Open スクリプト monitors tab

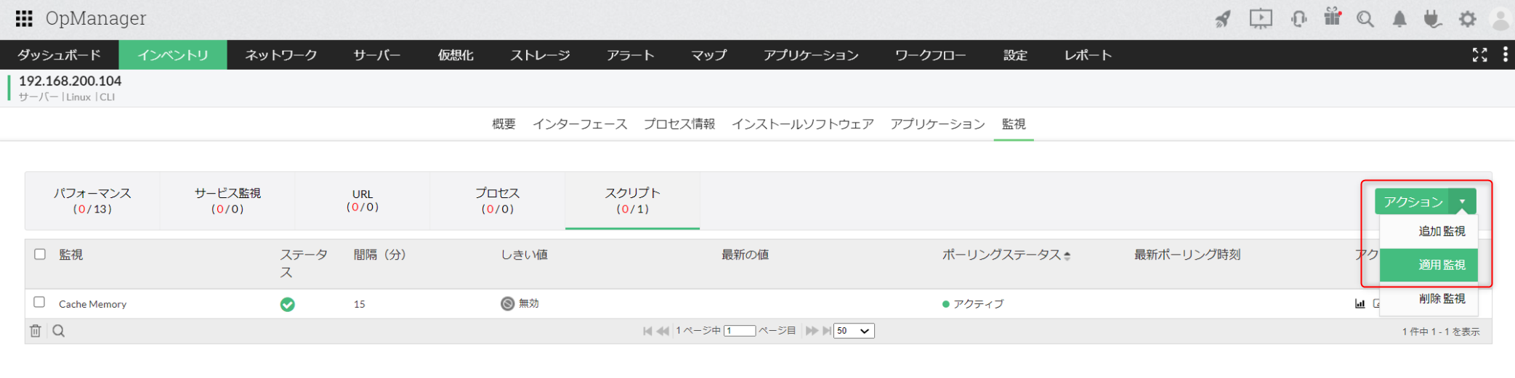coord(633,201)
